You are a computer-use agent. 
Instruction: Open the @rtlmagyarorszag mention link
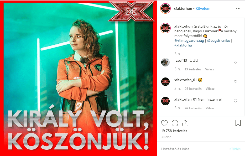(189, 40)
